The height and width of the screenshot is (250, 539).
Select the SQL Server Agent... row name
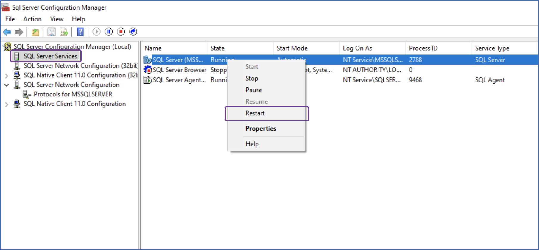coord(179,80)
